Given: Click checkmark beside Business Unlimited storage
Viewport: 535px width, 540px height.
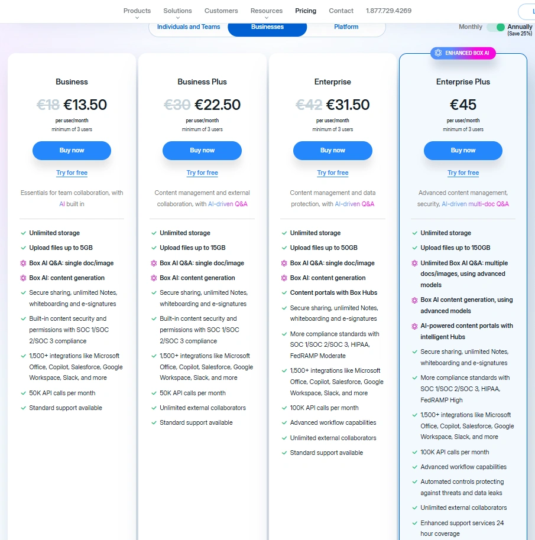Looking at the screenshot, I should (24, 233).
